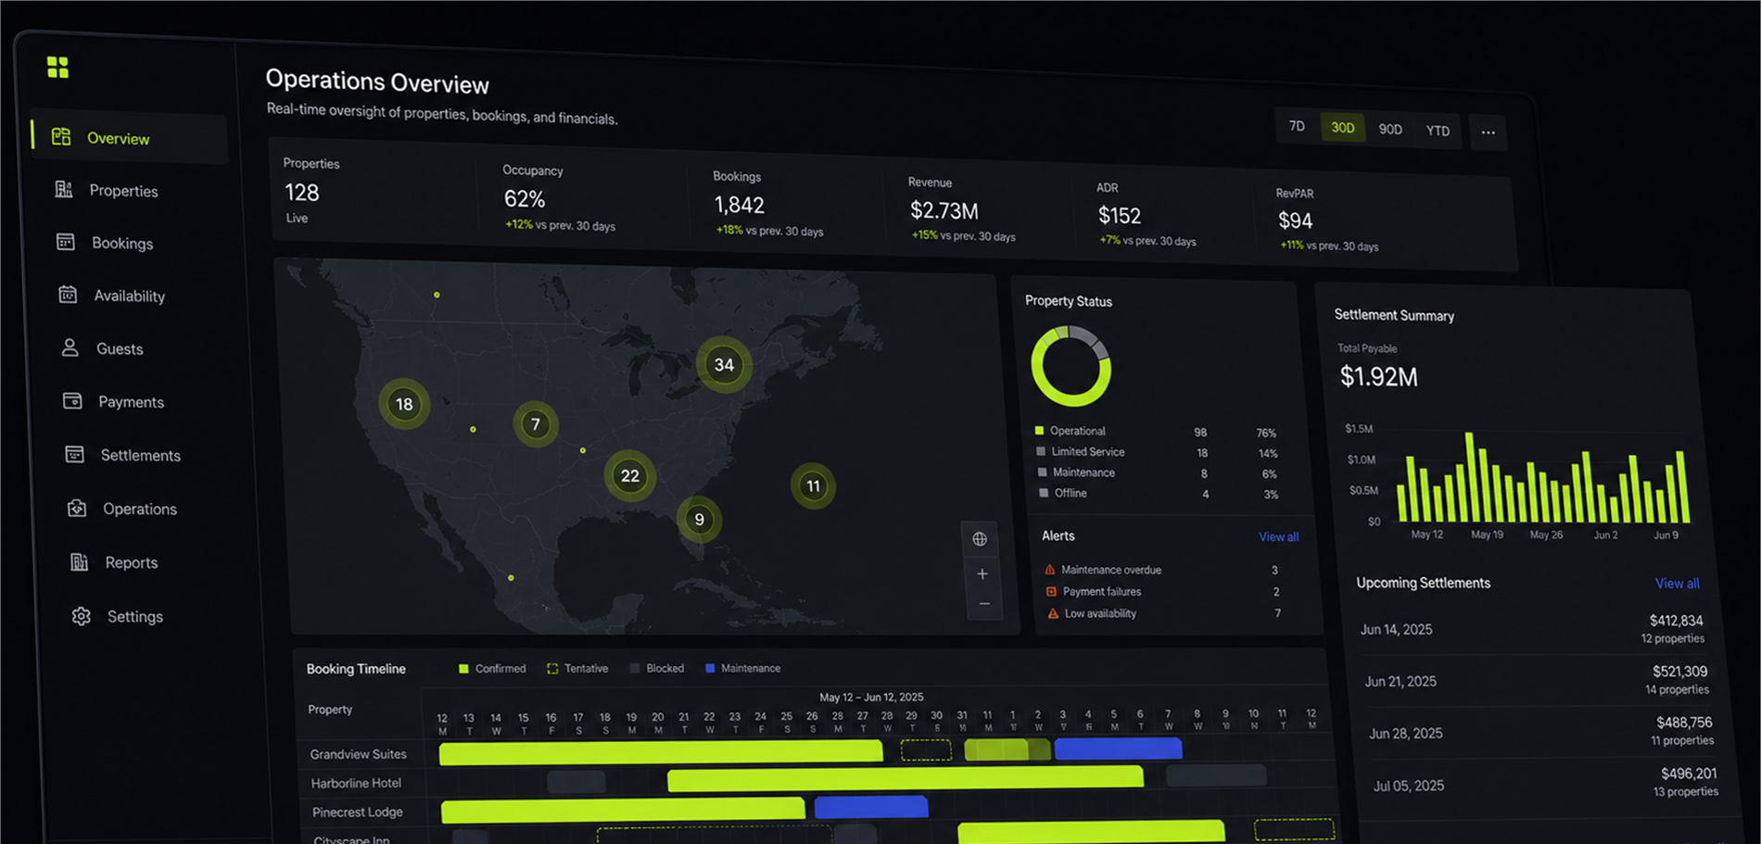Click the Payment failures alert icon
The width and height of the screenshot is (1761, 844).
click(x=1051, y=591)
